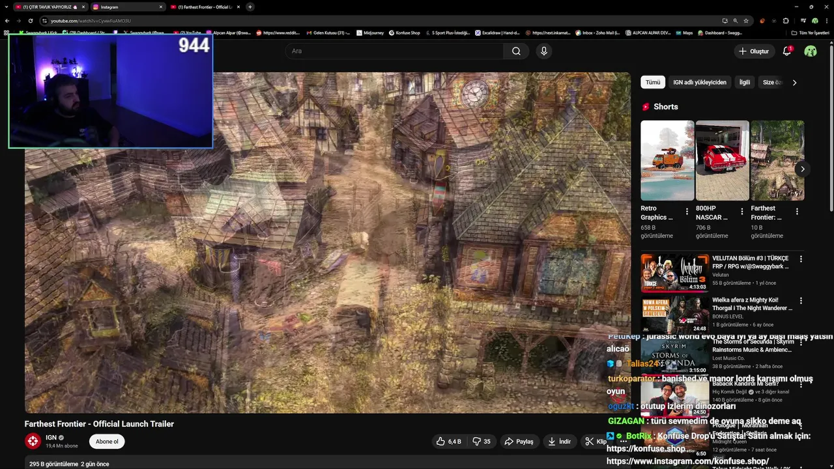Click the YouTube search magnifier button
The height and width of the screenshot is (469, 834).
[516, 51]
